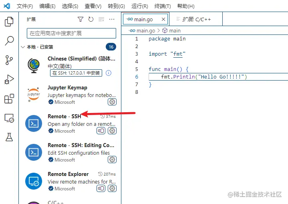The image size is (288, 204).
Task: Click the package main code line
Action: point(167,39)
